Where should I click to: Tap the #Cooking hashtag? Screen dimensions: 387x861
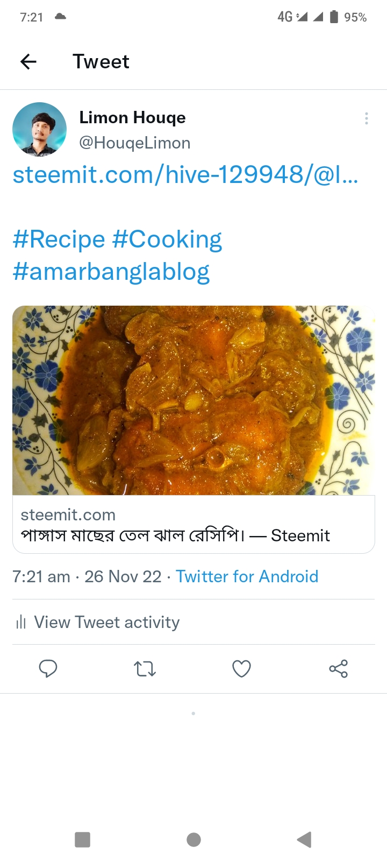(x=167, y=239)
